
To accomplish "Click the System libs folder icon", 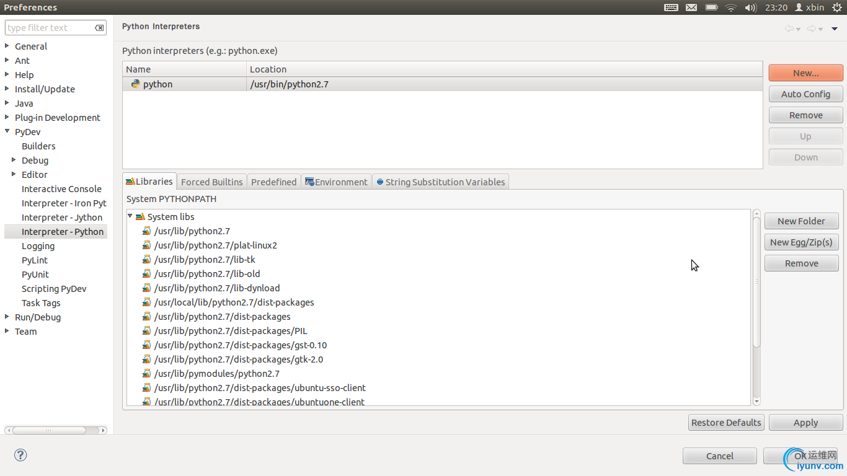I will (x=140, y=217).
